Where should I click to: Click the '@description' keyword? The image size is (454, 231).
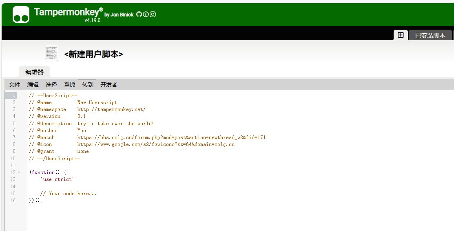pyautogui.click(x=54, y=123)
